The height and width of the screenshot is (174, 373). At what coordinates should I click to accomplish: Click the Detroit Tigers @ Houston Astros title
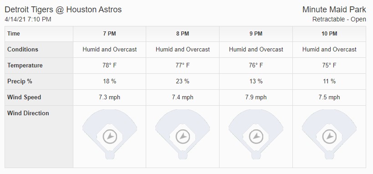pos(63,10)
